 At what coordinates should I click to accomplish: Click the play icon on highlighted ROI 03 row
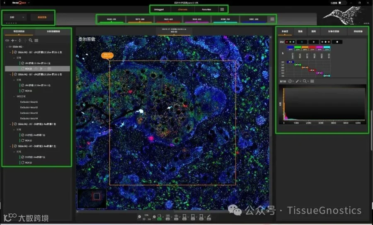(x=41, y=68)
